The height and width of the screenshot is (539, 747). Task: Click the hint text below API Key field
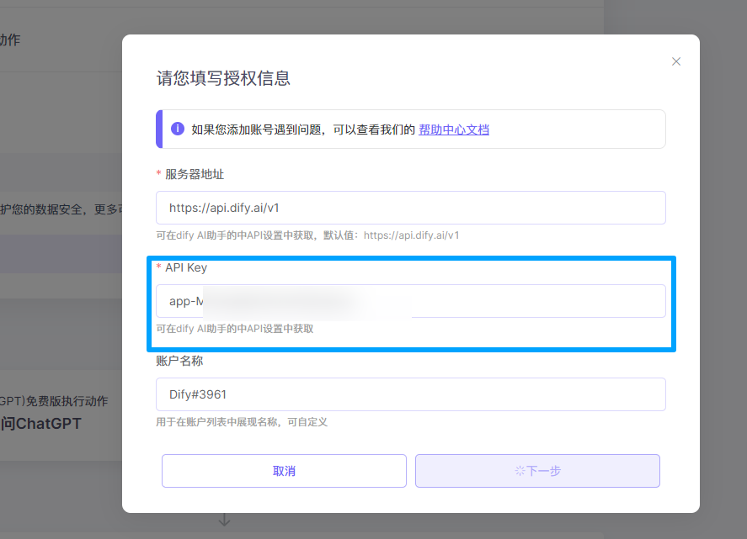235,329
